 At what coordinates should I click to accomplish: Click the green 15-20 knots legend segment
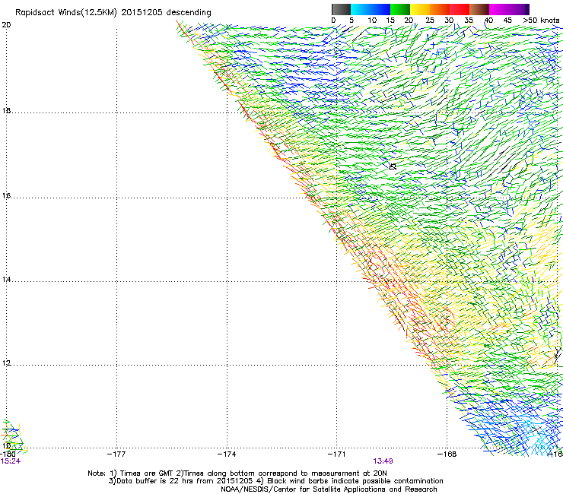400,9
